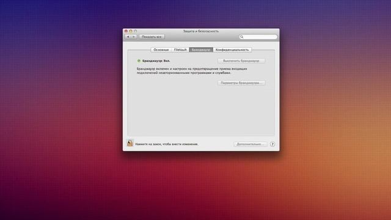Switch to the Основные tab
The image size is (391, 220).
click(161, 50)
